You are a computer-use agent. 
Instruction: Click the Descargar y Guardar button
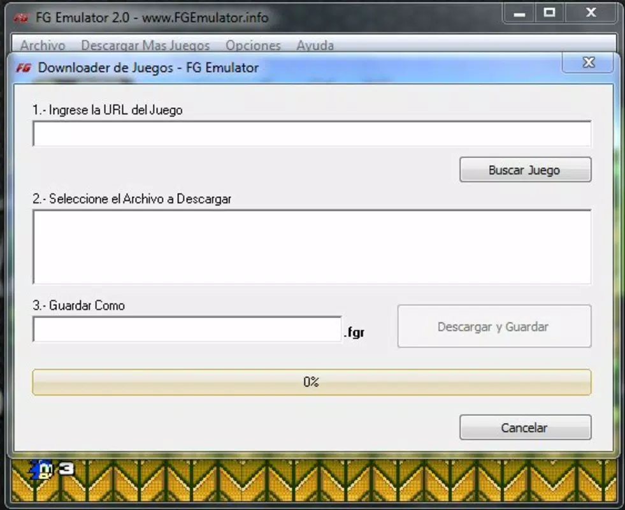click(x=494, y=326)
